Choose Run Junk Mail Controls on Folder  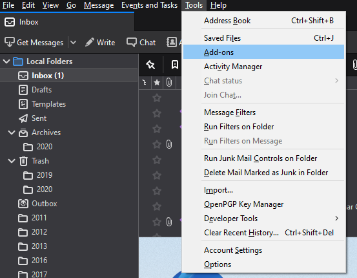(263, 158)
